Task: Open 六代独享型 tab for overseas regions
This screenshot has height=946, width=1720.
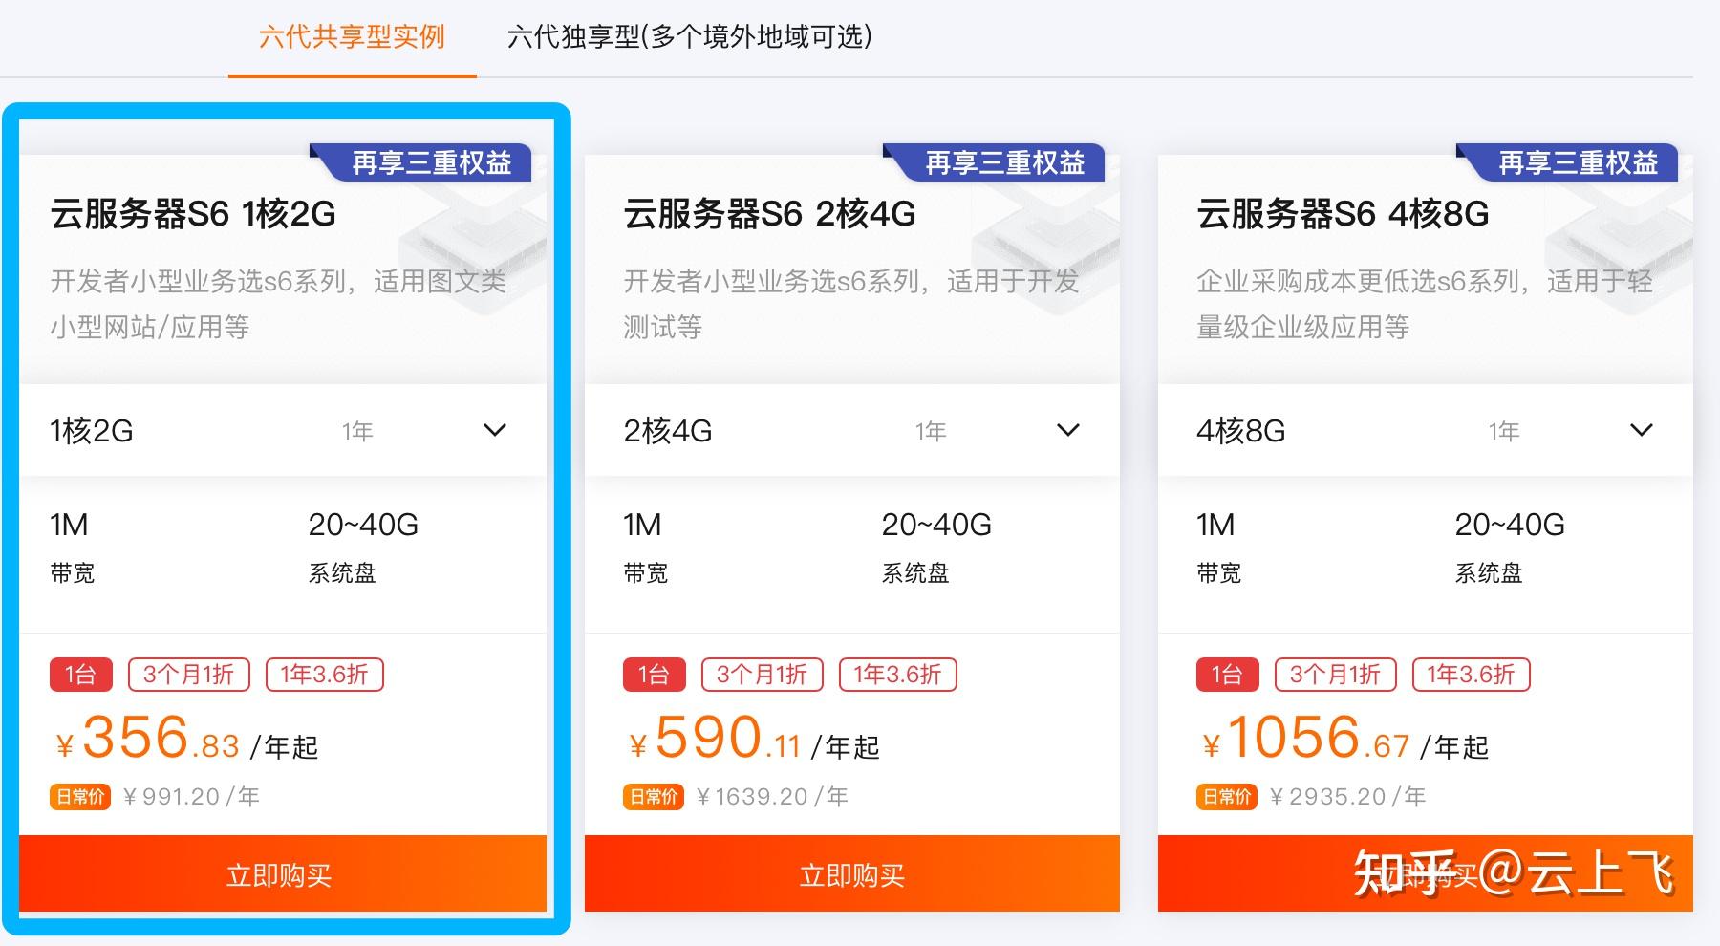Action: point(689,37)
